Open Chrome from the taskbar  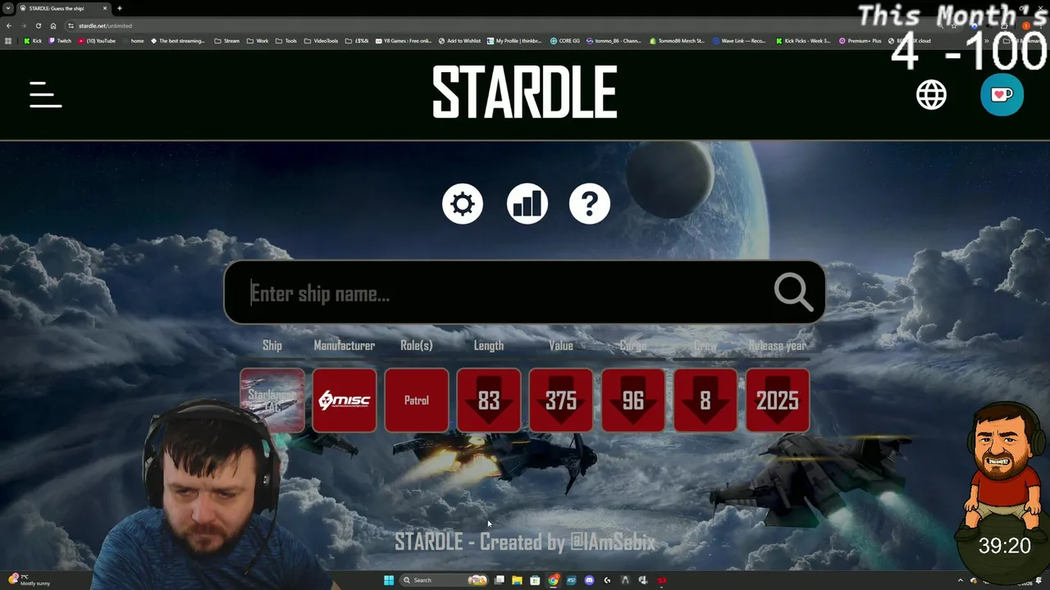(554, 580)
